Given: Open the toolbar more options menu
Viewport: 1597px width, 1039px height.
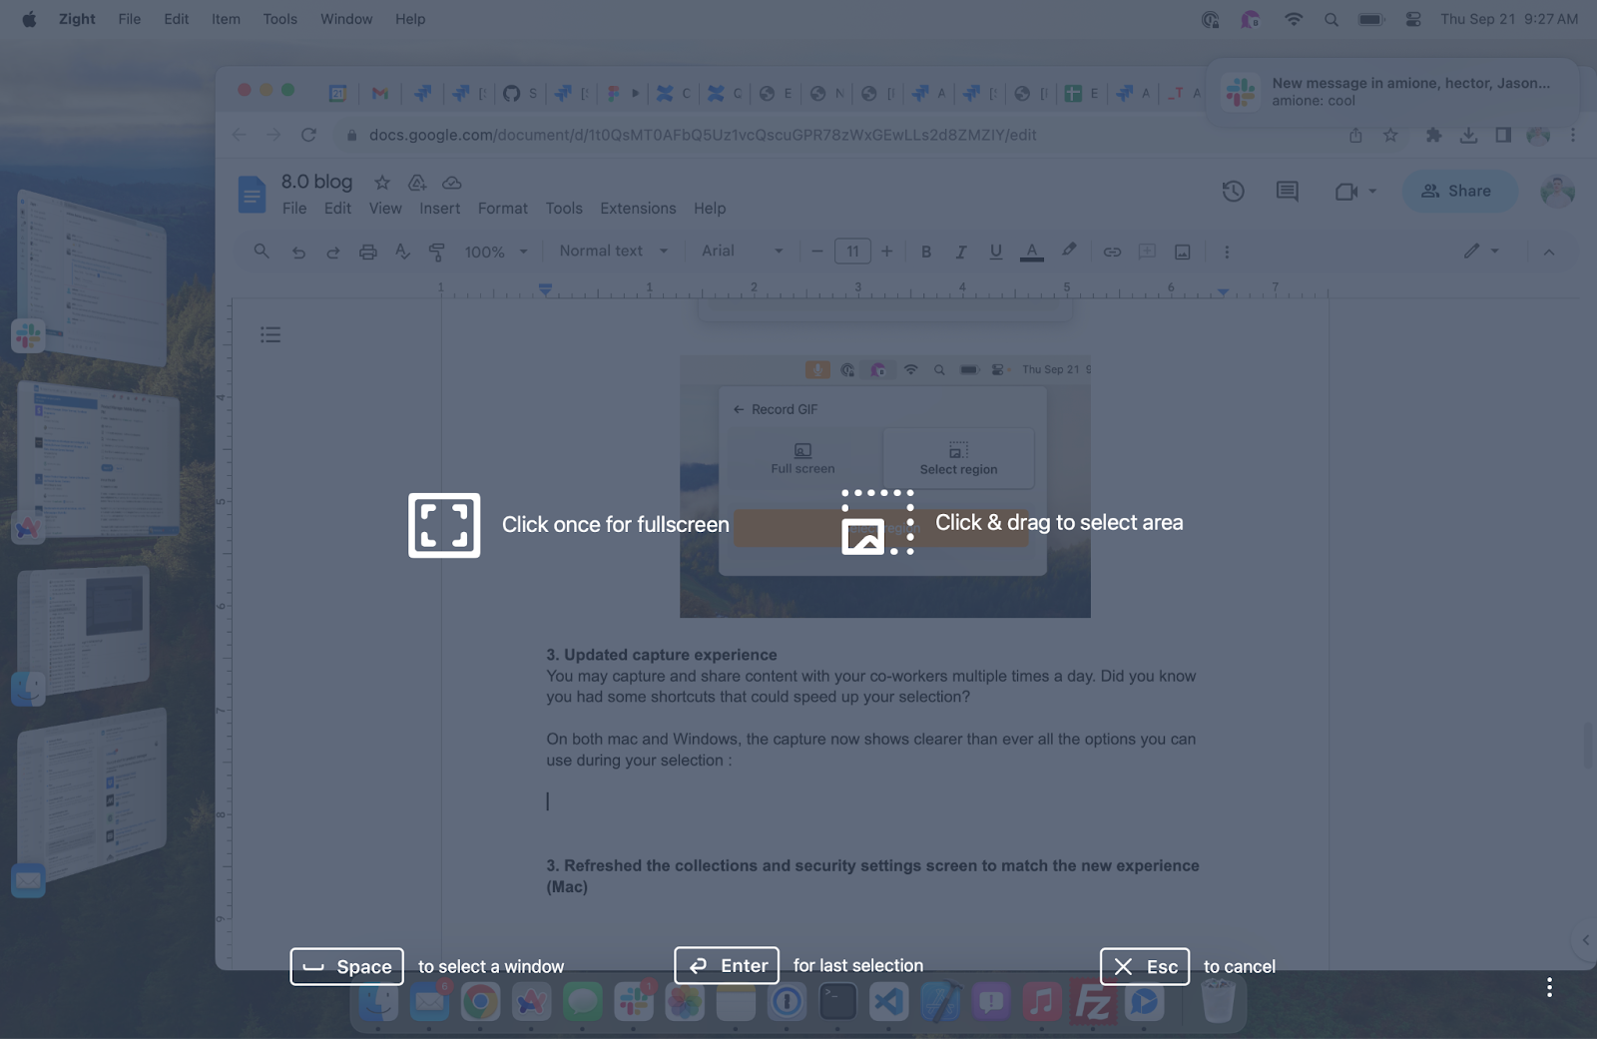Looking at the screenshot, I should 1227,253.
